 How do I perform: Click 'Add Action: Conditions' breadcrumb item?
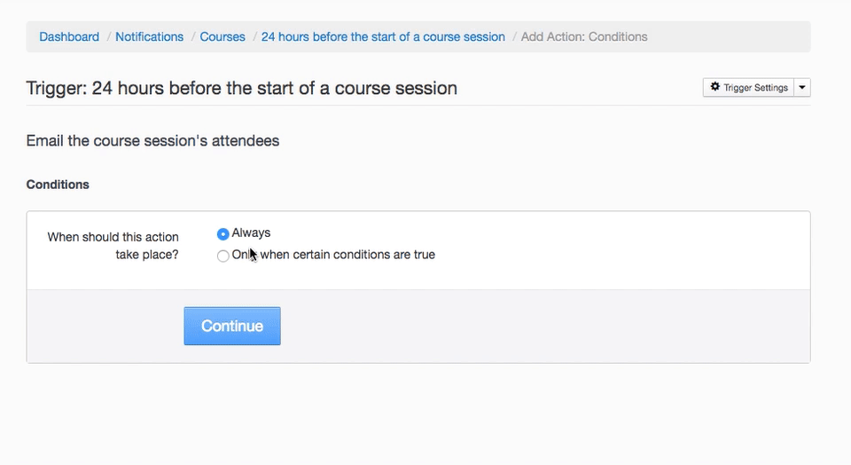tap(584, 36)
